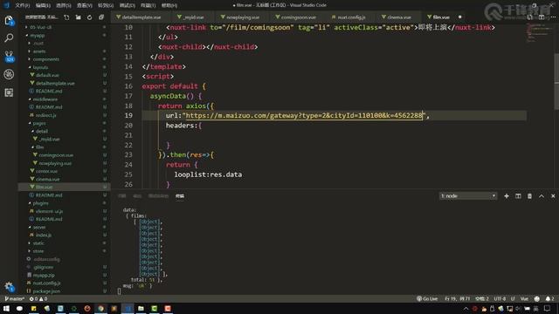Open redirect.js in the explorer tree

pos(45,115)
